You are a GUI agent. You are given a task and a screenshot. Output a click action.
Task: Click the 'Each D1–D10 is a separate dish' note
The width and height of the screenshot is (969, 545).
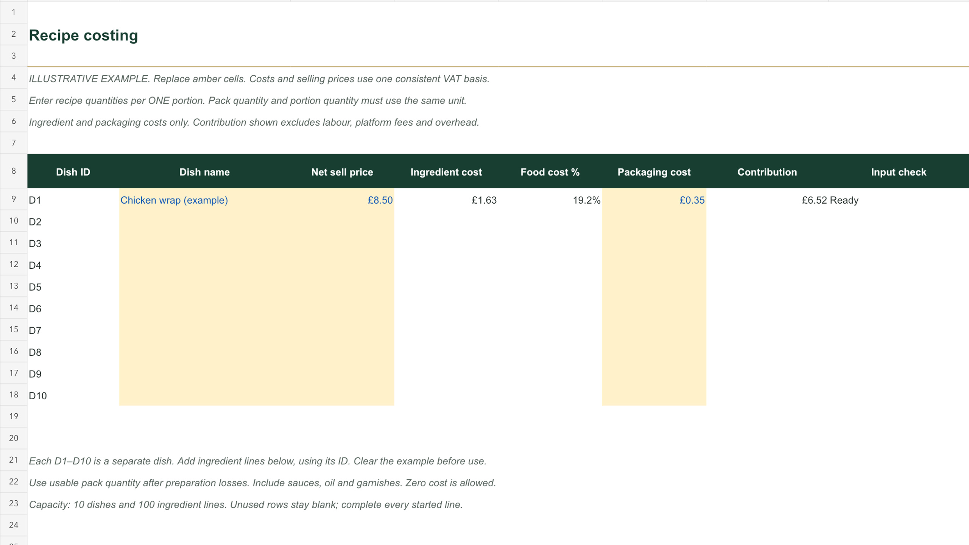pos(258,461)
